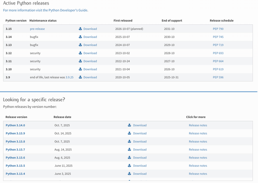Click the 'June 11, 2025' release date
Screen dimensions: 258x183
click(x=63, y=166)
